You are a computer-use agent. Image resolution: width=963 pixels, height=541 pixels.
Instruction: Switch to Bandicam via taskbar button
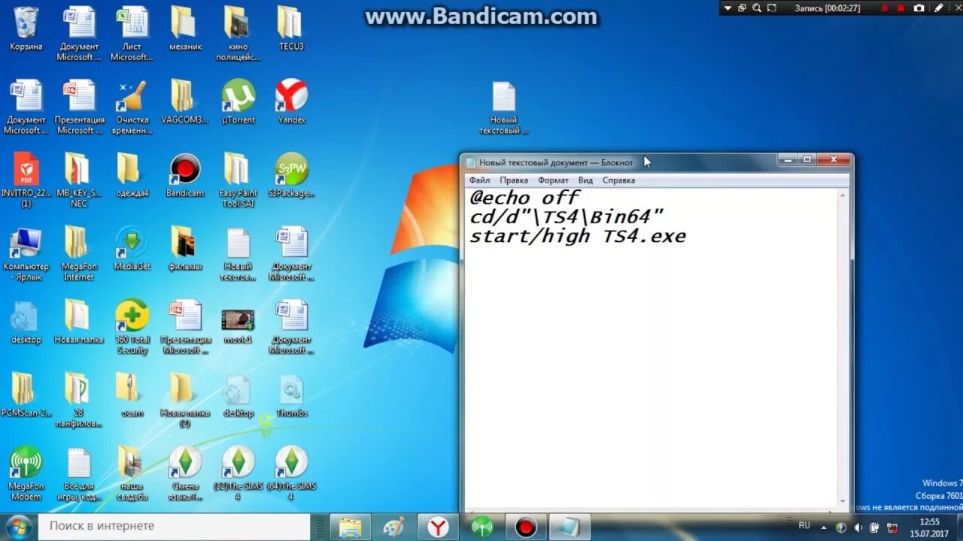[525, 527]
